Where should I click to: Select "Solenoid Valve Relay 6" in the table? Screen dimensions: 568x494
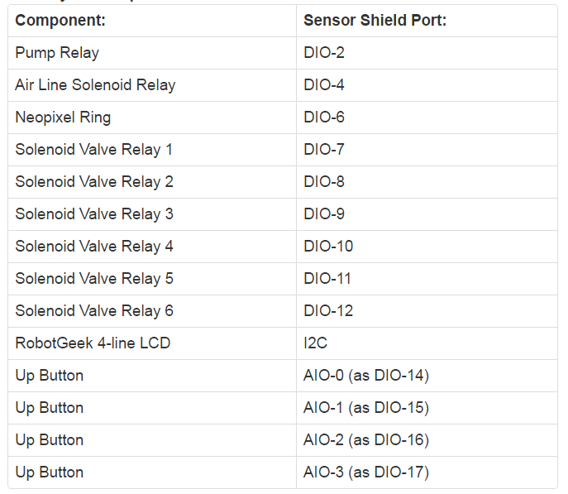[93, 311]
